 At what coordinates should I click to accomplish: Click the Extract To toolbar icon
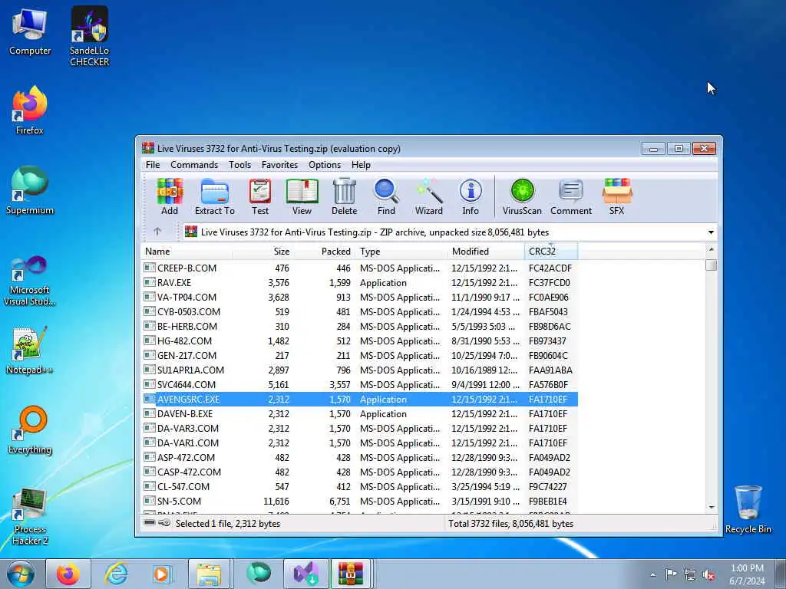click(x=215, y=197)
